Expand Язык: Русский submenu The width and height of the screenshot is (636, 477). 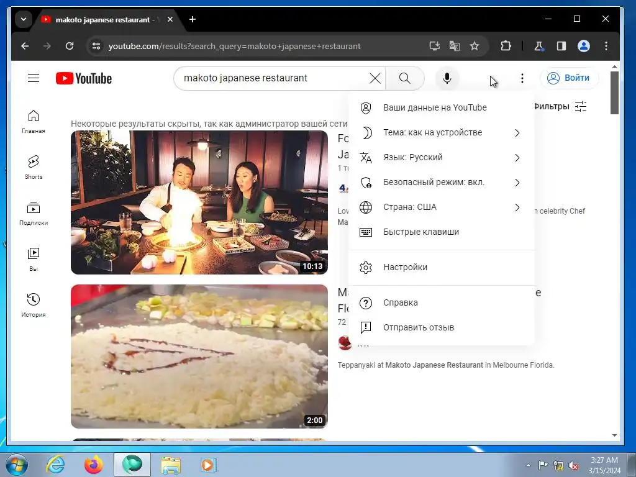point(441,157)
